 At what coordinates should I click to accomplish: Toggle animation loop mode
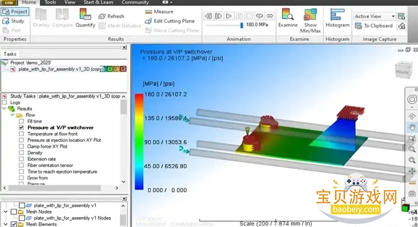point(259,16)
